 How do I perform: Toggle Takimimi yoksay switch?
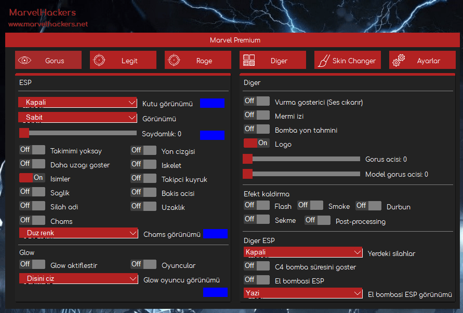tap(32, 150)
